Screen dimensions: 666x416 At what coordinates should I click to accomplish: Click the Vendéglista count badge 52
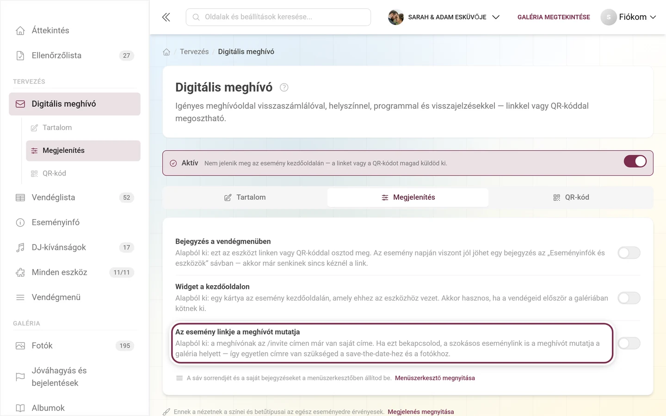point(127,197)
